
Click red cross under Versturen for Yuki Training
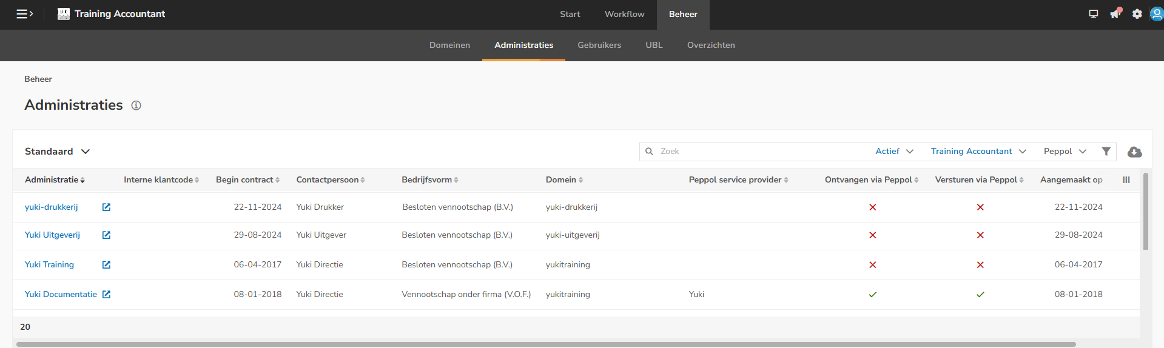pyautogui.click(x=980, y=265)
